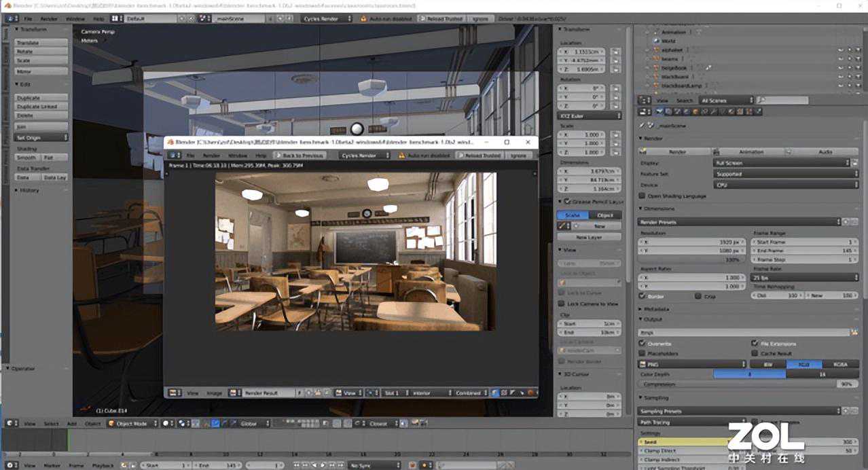
Task: Adjust the Compression slider at 90%
Action: (747, 384)
